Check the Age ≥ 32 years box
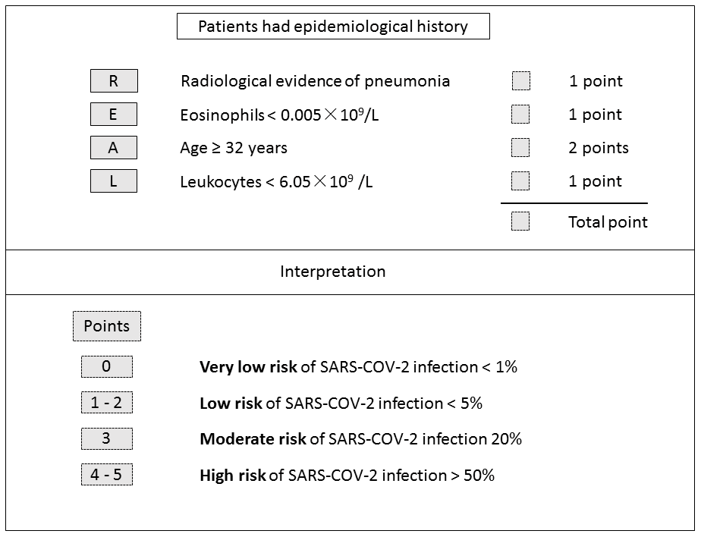Screen dimensions: 701x537 click(x=520, y=148)
